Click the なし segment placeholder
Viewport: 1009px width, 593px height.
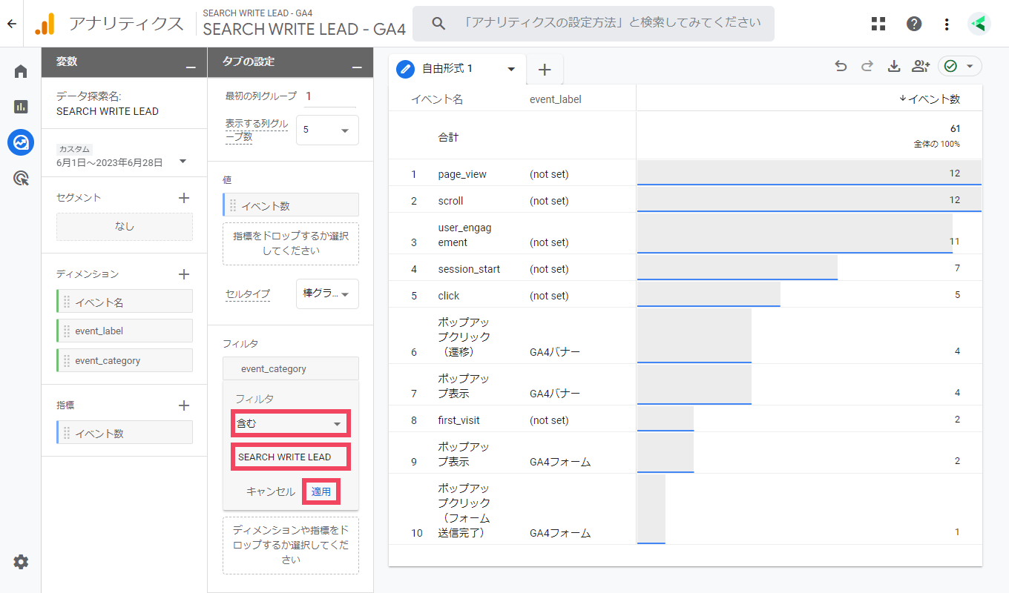[125, 227]
